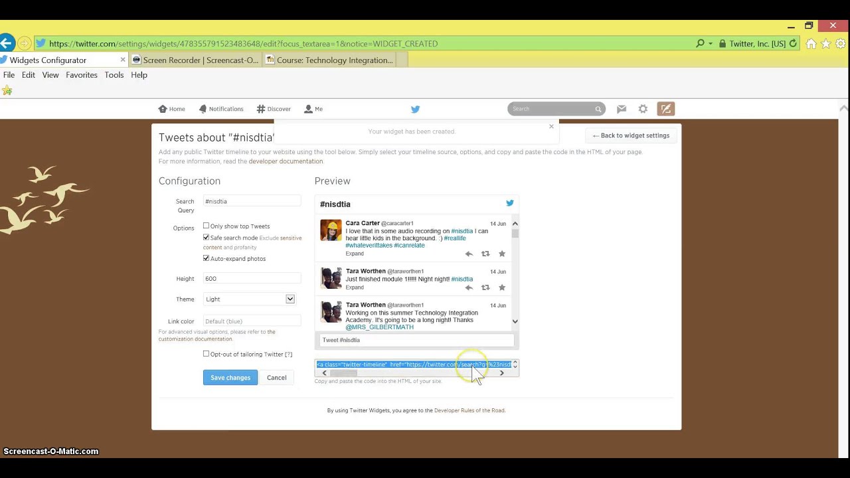Retweet Cara Carter's tweet

[x=485, y=254]
